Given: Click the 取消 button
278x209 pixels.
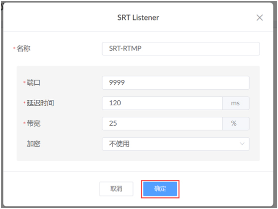Looking at the screenshot, I should [x=116, y=189].
